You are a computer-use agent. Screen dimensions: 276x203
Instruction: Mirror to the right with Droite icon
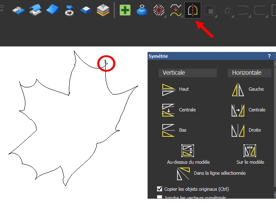tap(238, 130)
